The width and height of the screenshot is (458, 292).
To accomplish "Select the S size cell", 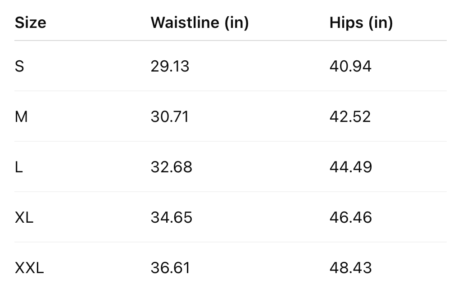I will pyautogui.click(x=19, y=66).
